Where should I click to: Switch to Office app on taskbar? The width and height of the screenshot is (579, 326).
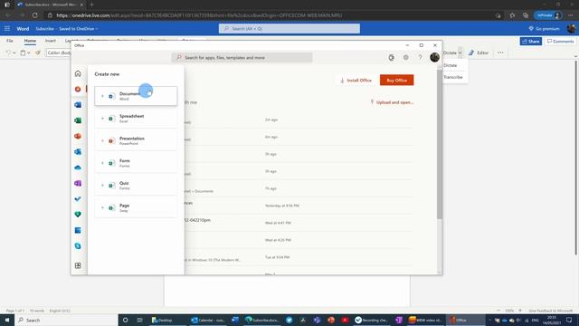[465, 320]
